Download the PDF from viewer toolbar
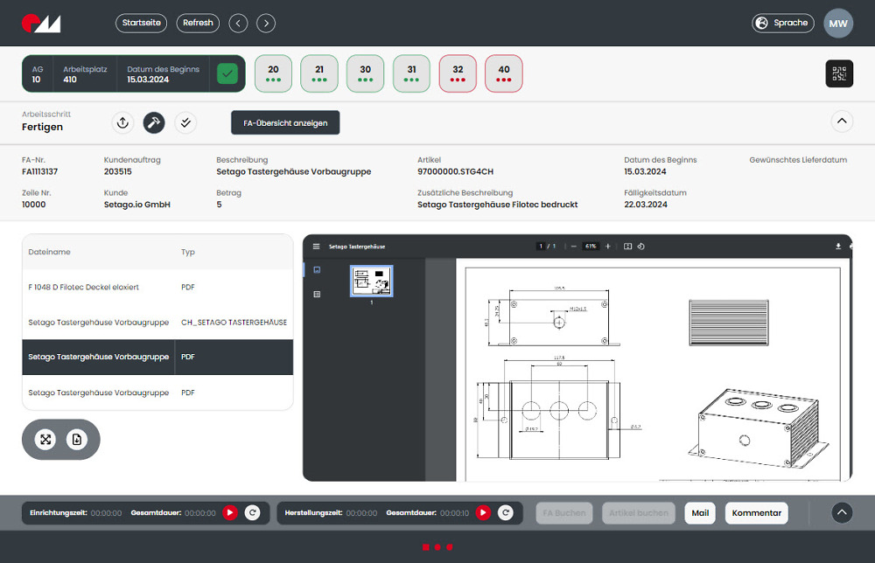The image size is (875, 563). 837,247
